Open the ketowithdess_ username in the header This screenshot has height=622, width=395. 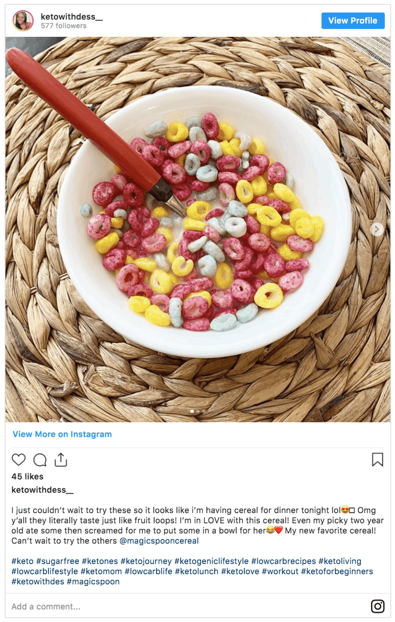click(x=72, y=17)
